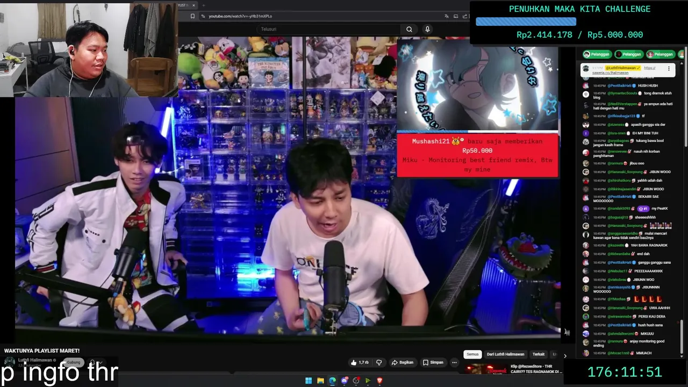
Task: Expand more filter chips with right arrow
Action: pos(565,355)
